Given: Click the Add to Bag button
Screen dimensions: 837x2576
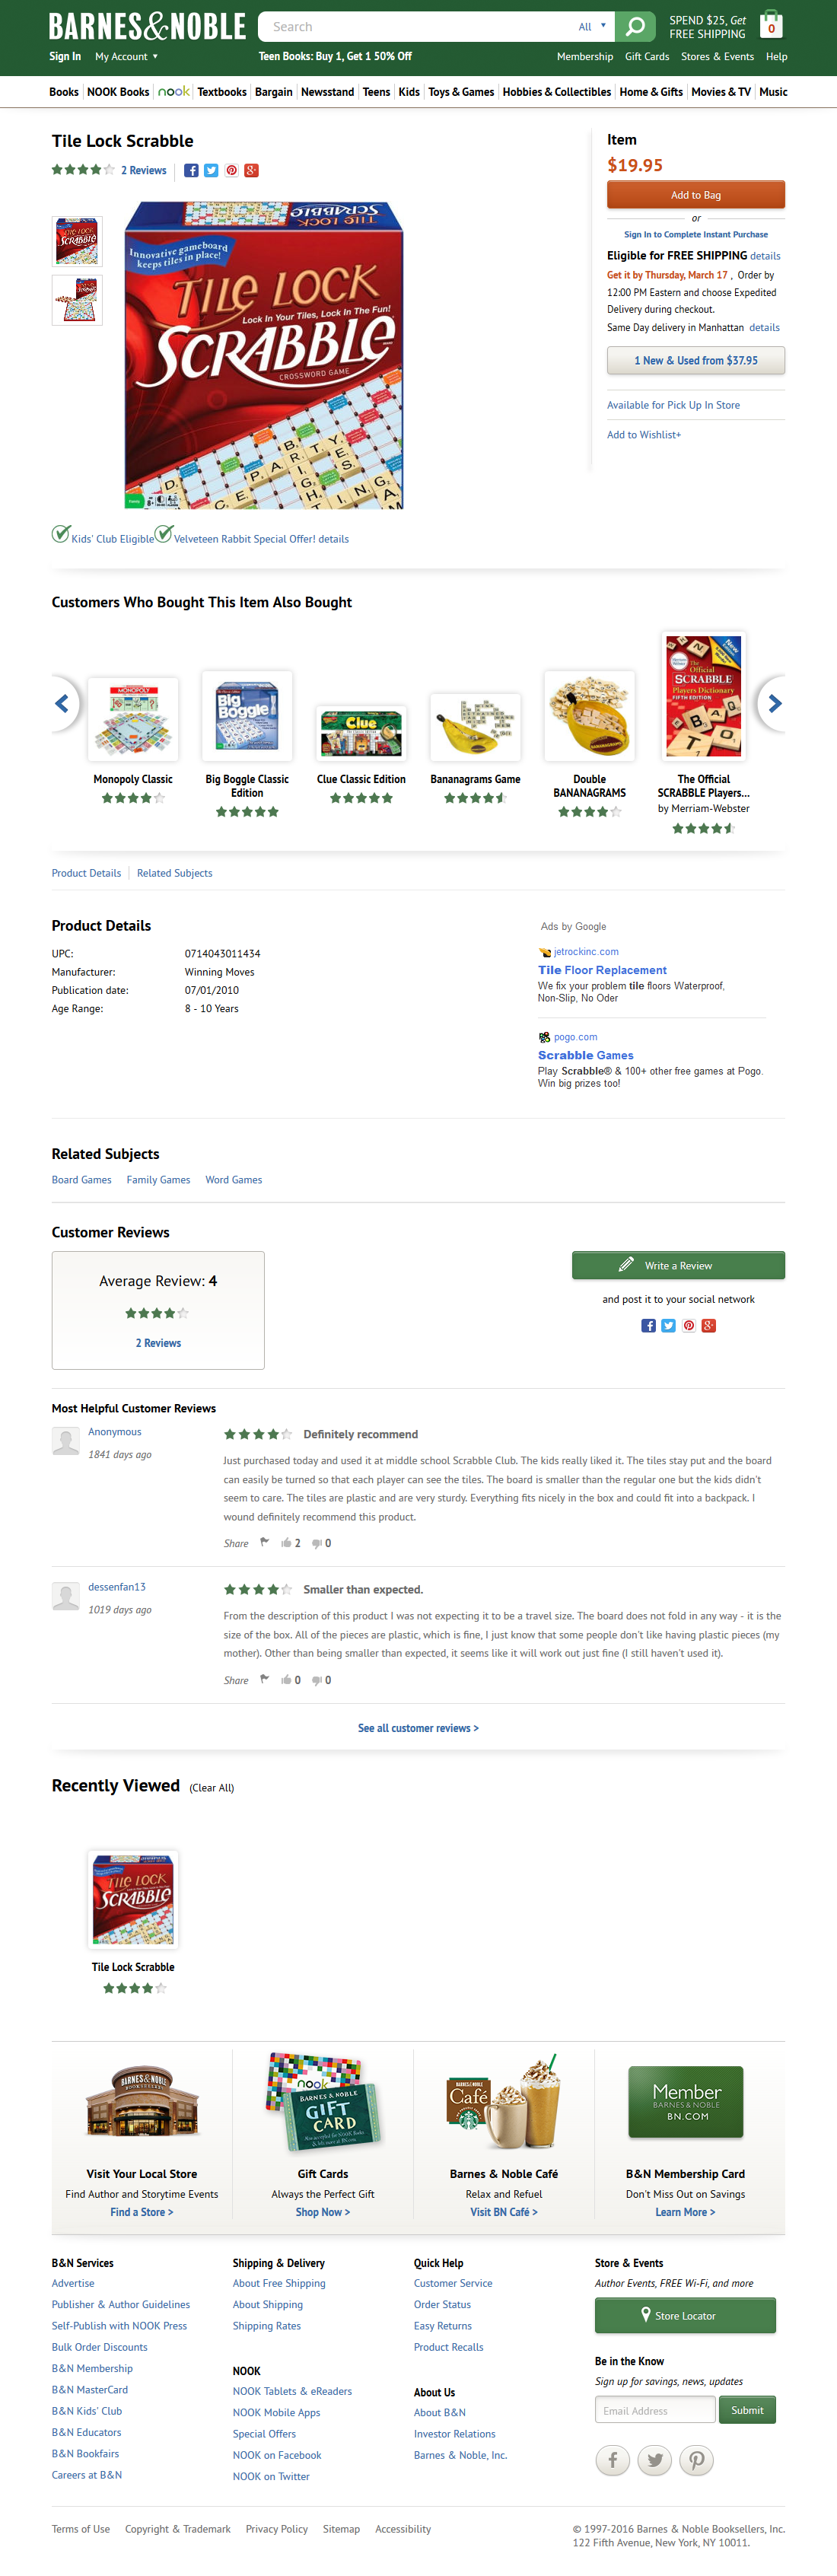Looking at the screenshot, I should pyautogui.click(x=695, y=195).
